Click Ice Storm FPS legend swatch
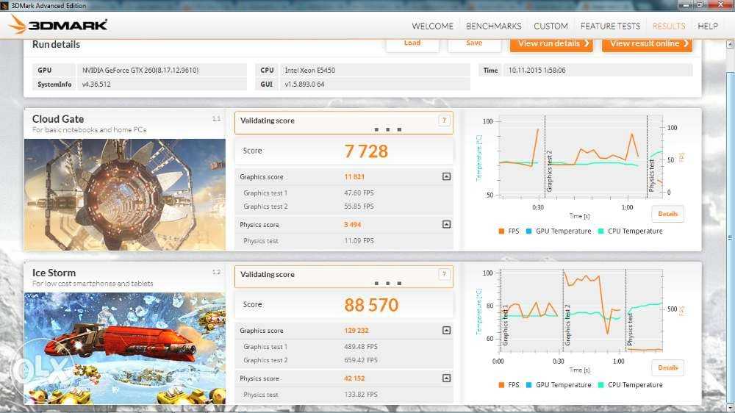Viewport: 735px width, 413px height. (501, 385)
